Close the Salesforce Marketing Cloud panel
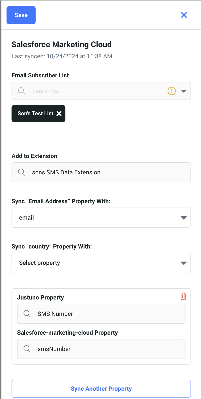201x399 pixels. coord(184,15)
